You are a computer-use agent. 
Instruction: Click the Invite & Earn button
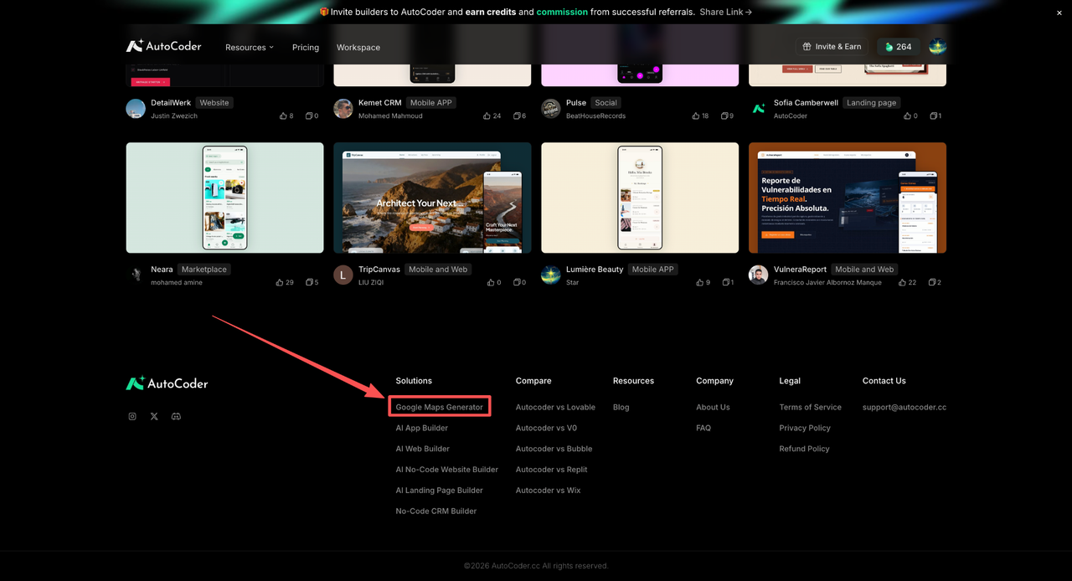[x=832, y=47]
